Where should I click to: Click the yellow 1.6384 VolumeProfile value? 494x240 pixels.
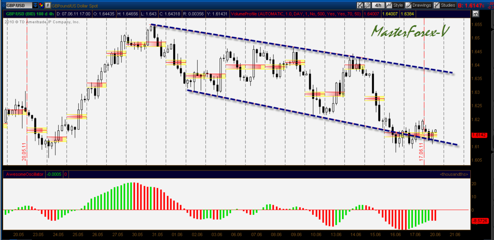tap(406, 14)
